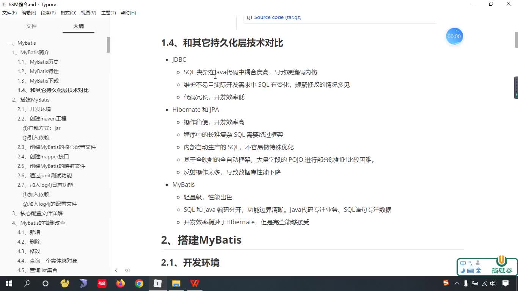Open 段落(P) menu
This screenshot has height=291, width=518.
point(48,13)
